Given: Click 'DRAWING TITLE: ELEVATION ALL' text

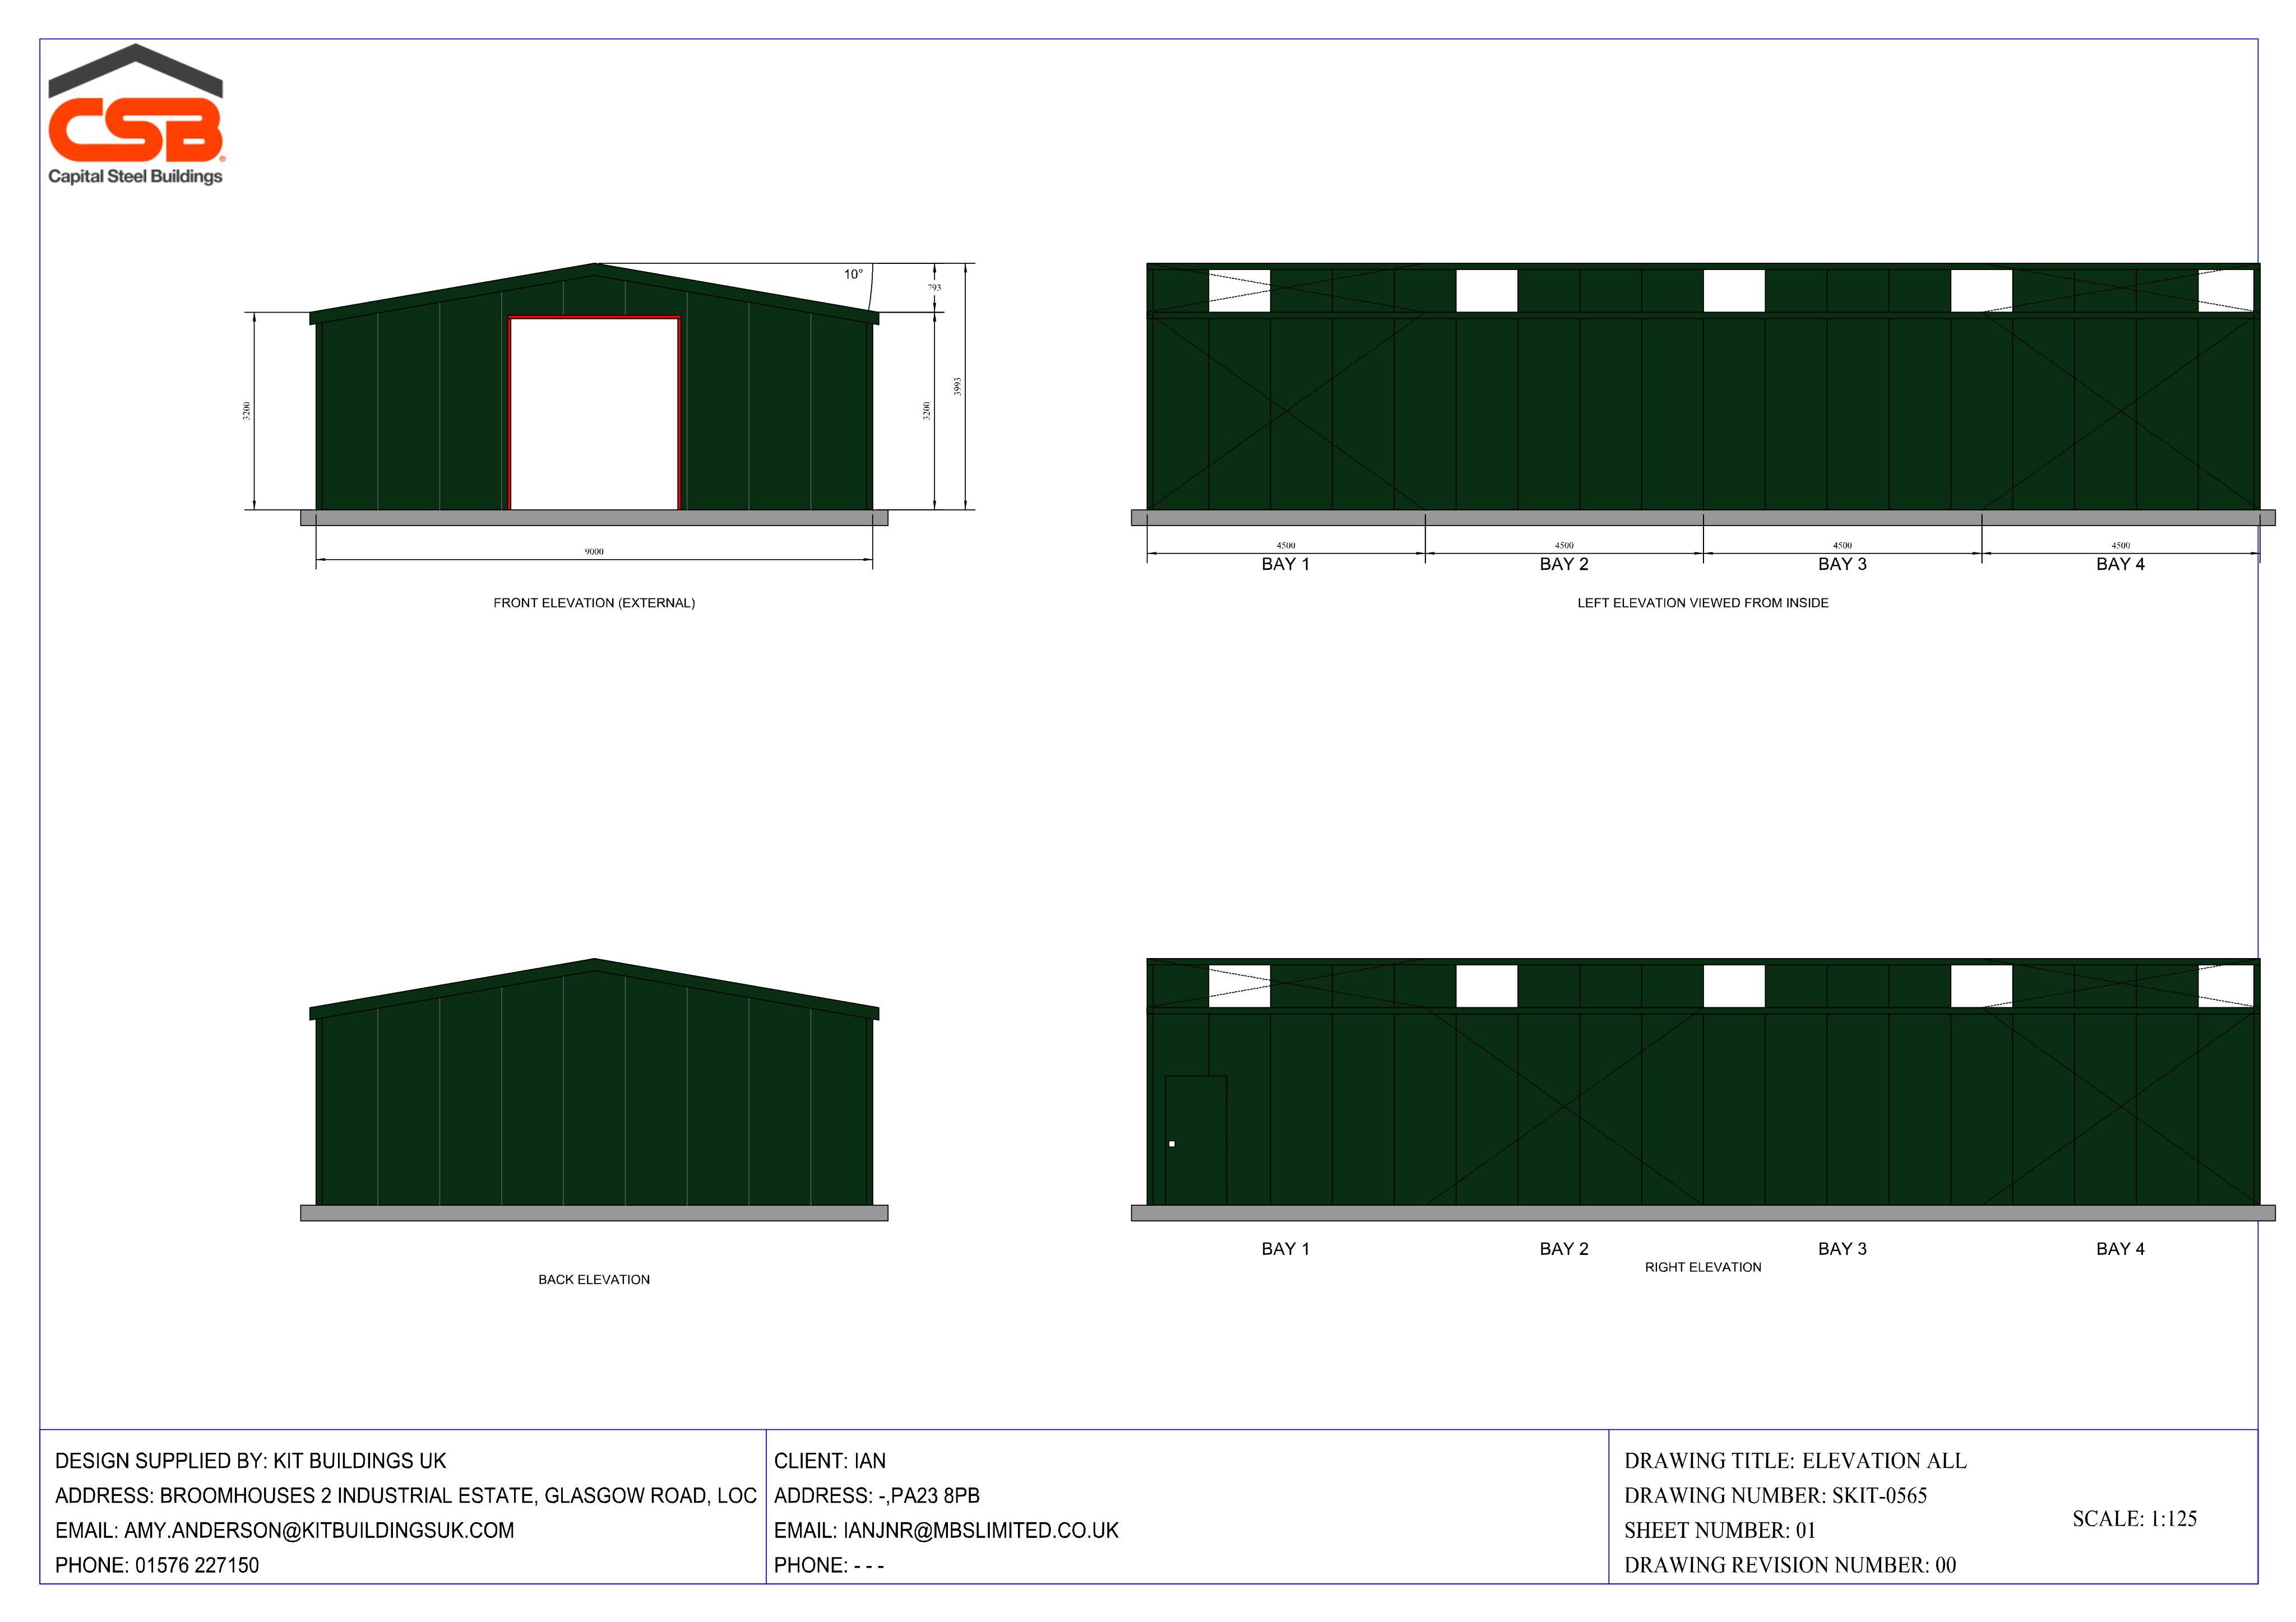Looking at the screenshot, I should (1795, 1461).
